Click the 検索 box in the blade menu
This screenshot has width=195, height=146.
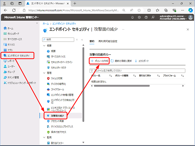58,40
